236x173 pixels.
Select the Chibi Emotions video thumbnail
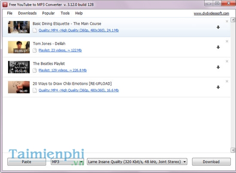tap(19, 87)
